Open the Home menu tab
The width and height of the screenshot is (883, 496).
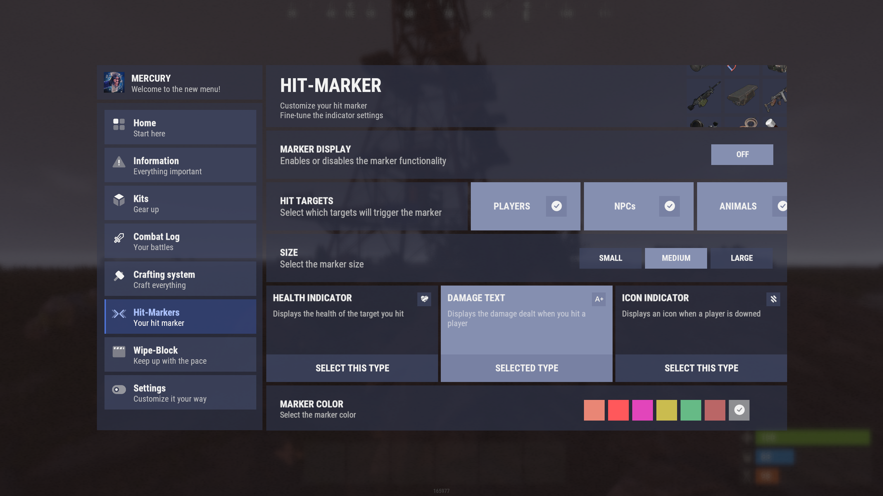pyautogui.click(x=180, y=127)
